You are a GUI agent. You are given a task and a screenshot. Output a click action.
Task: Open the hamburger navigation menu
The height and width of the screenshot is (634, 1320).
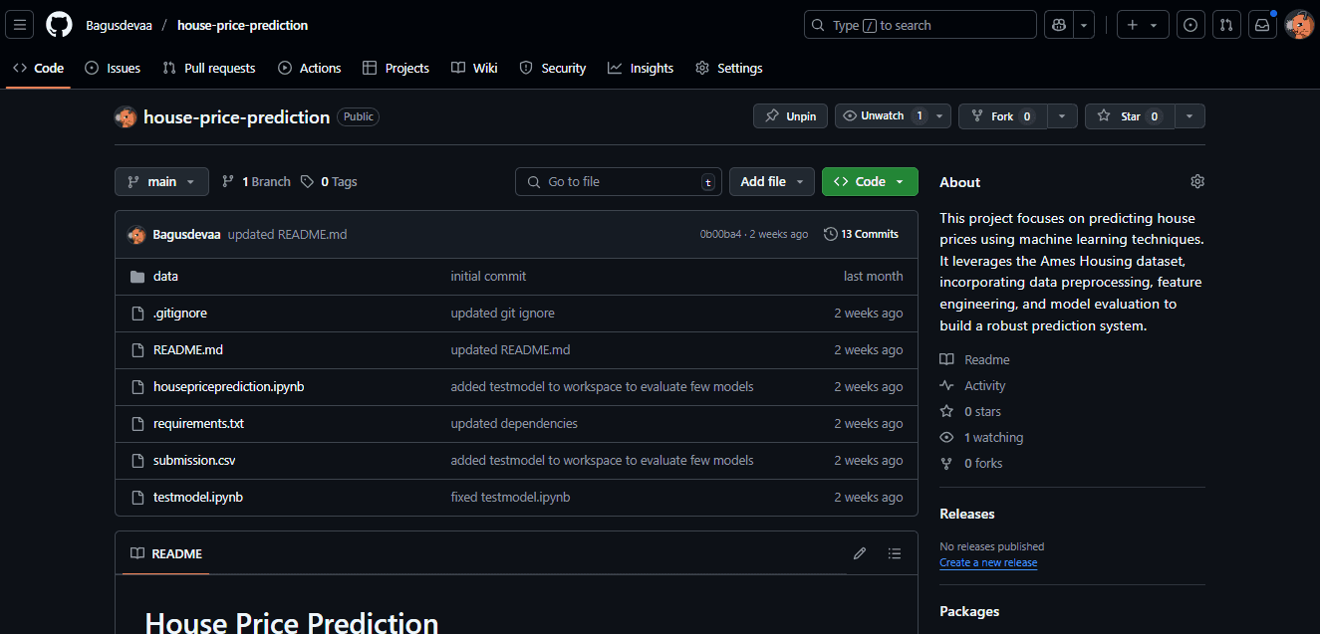click(20, 25)
